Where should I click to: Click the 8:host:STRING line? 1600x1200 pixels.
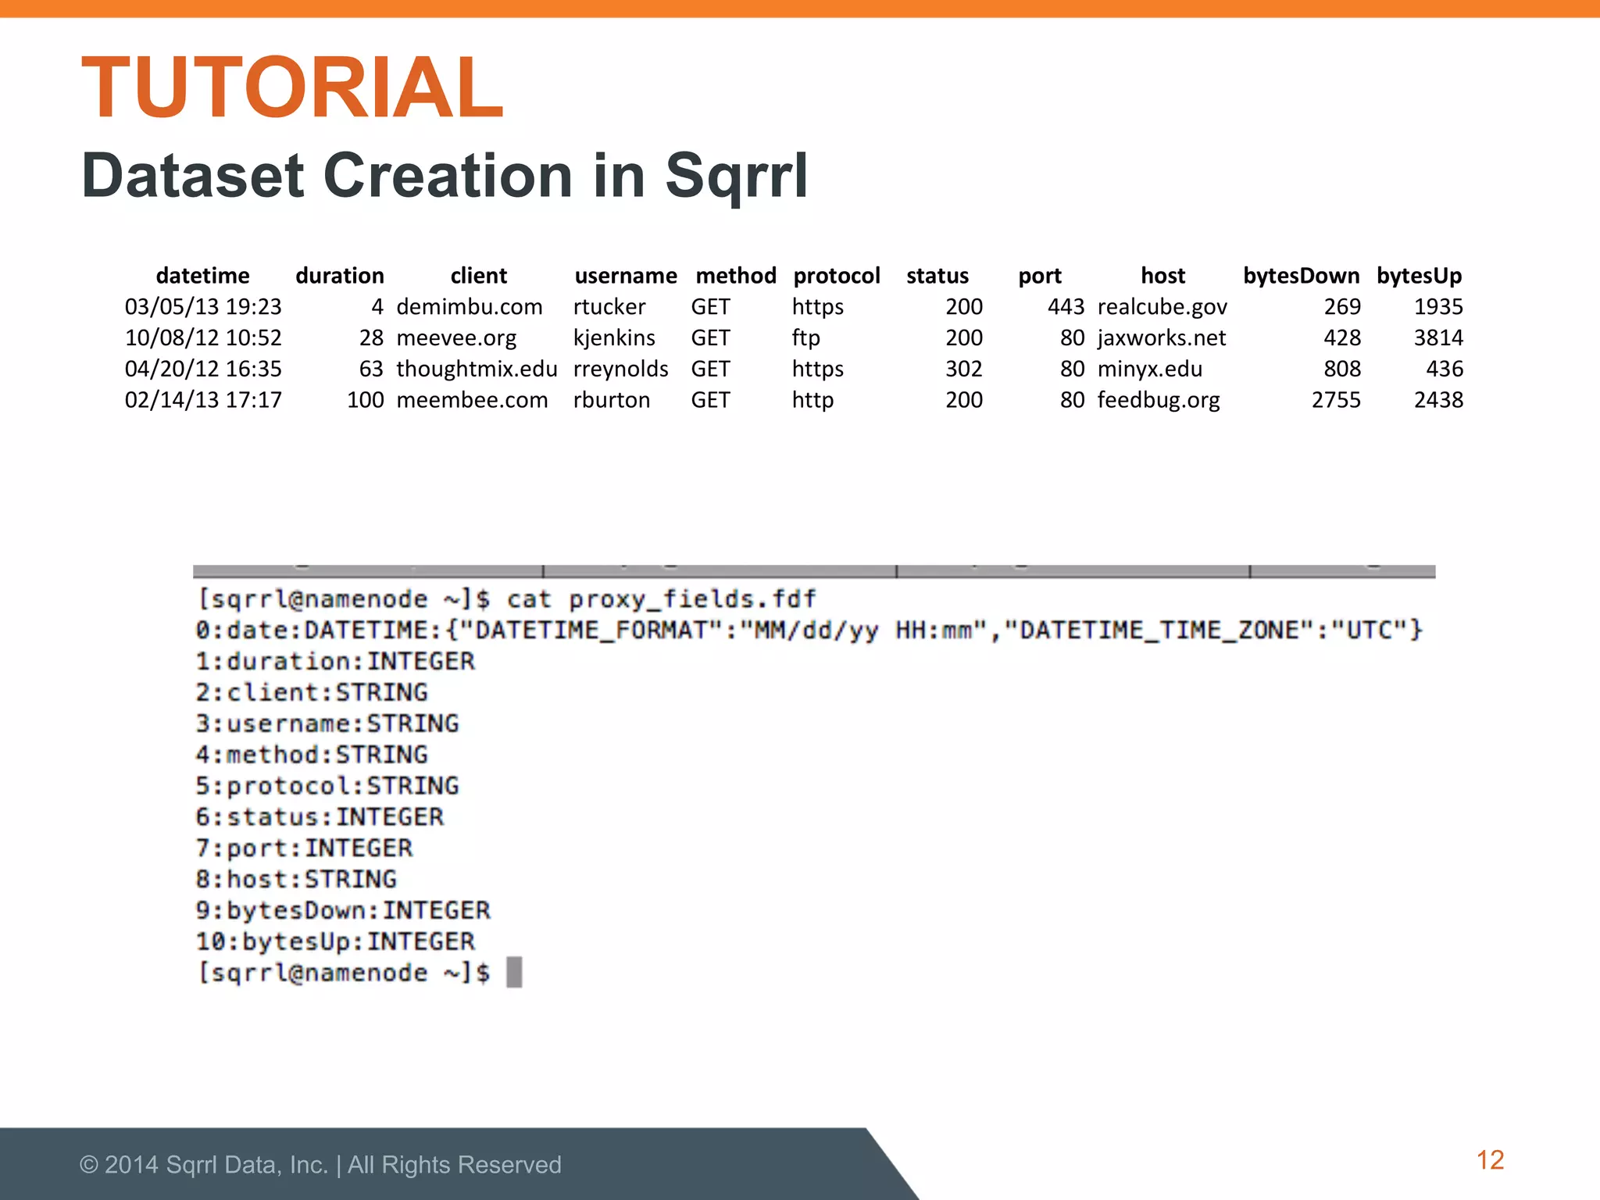point(296,880)
